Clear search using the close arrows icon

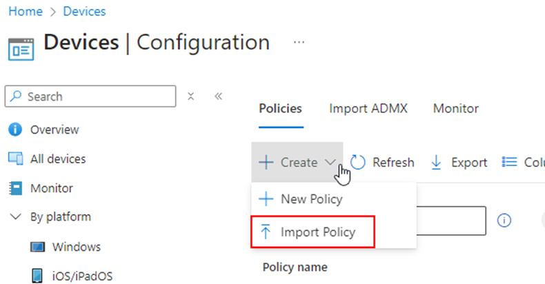(x=191, y=97)
